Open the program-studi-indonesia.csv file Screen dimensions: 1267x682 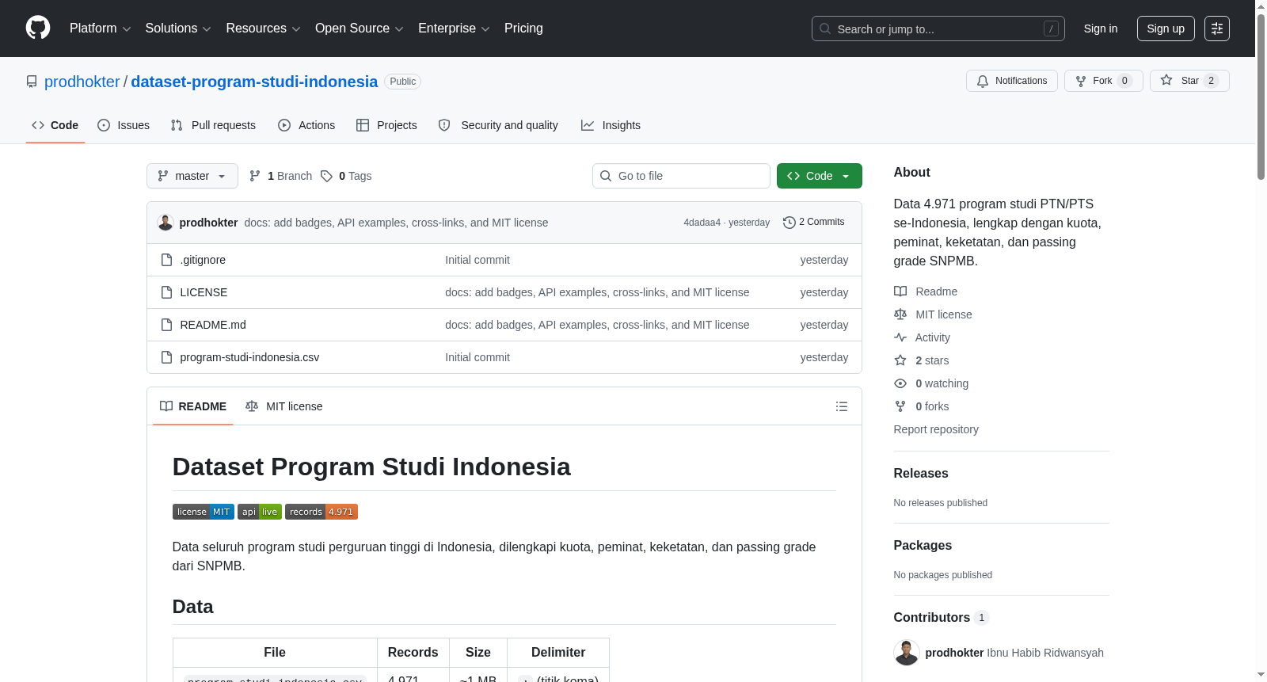[249, 357]
